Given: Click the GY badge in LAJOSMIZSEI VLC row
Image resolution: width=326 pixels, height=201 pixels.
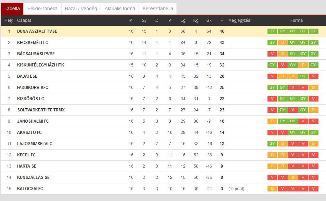Looking at the screenshot, I should click(x=272, y=144).
